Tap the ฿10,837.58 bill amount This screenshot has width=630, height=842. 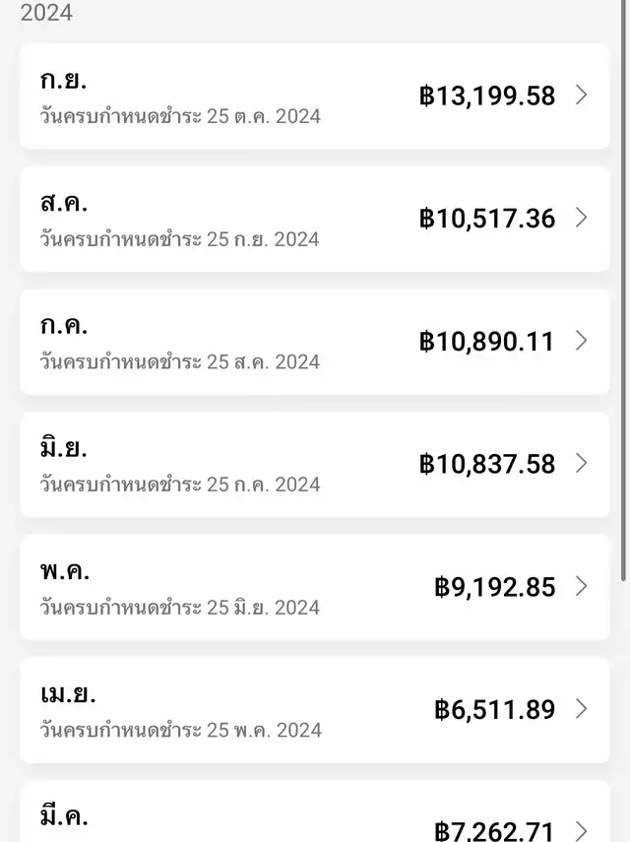coord(487,464)
